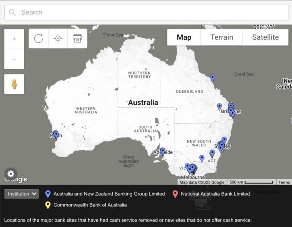Select the pin between Victoria and ACT
The width and height of the screenshot is (292, 227).
click(x=202, y=158)
